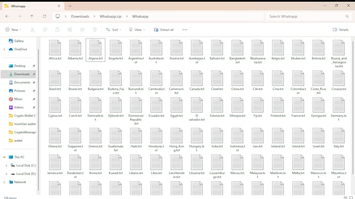Switch to the details list layout in the status bar

pyautogui.click(x=345, y=197)
